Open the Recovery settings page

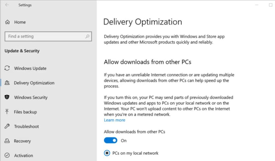[22, 141]
